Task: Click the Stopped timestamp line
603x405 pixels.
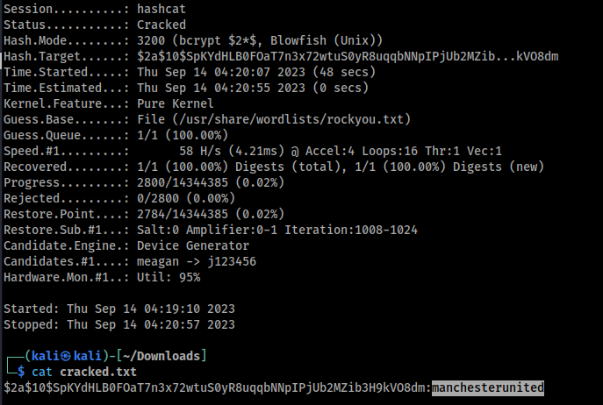Action: [119, 324]
